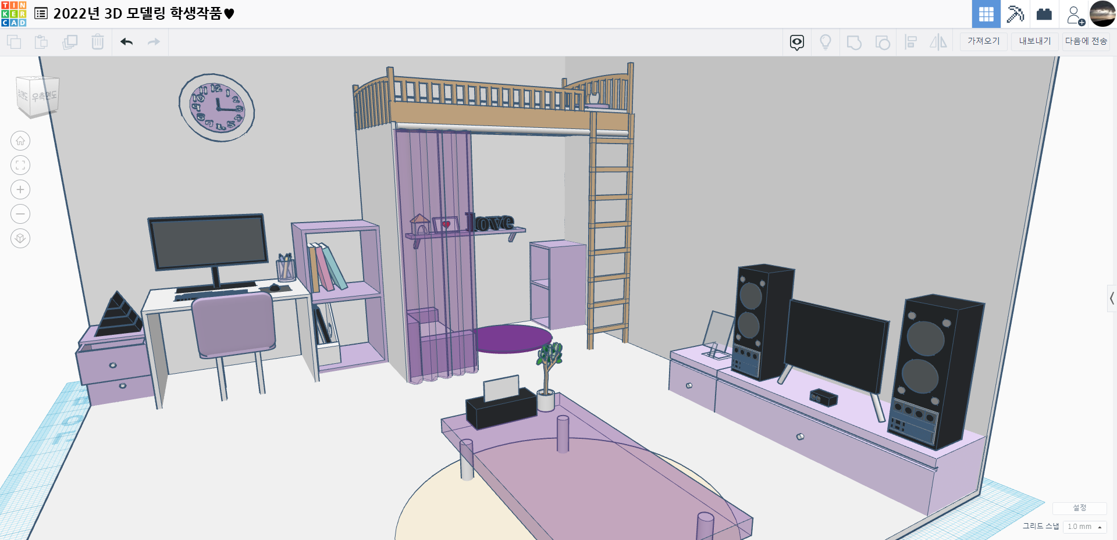Select the wall clock model

click(216, 108)
